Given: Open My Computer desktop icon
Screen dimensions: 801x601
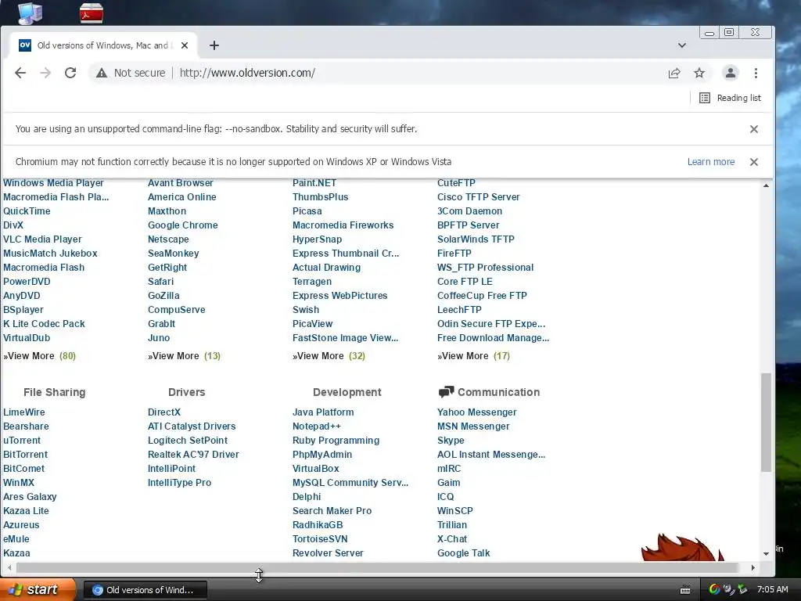Looking at the screenshot, I should pos(30,13).
